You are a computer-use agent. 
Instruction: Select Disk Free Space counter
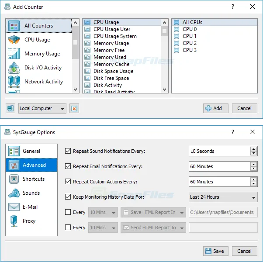(x=122, y=78)
